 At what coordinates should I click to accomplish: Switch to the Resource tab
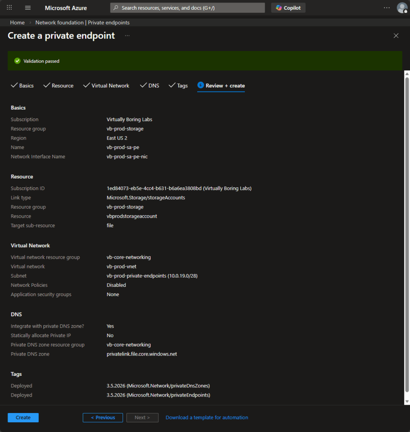click(58, 86)
